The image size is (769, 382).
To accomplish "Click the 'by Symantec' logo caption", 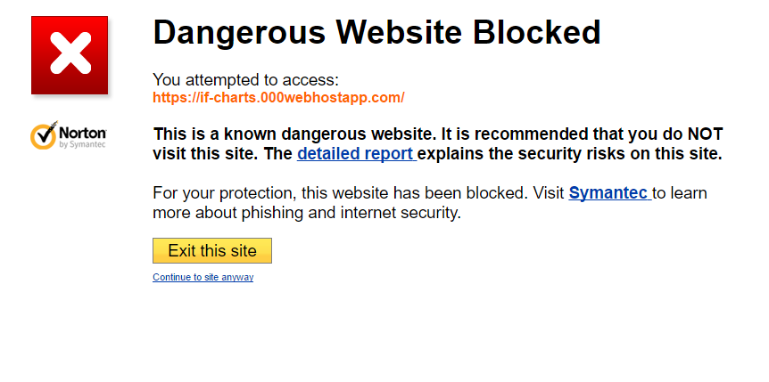I will pos(82,143).
